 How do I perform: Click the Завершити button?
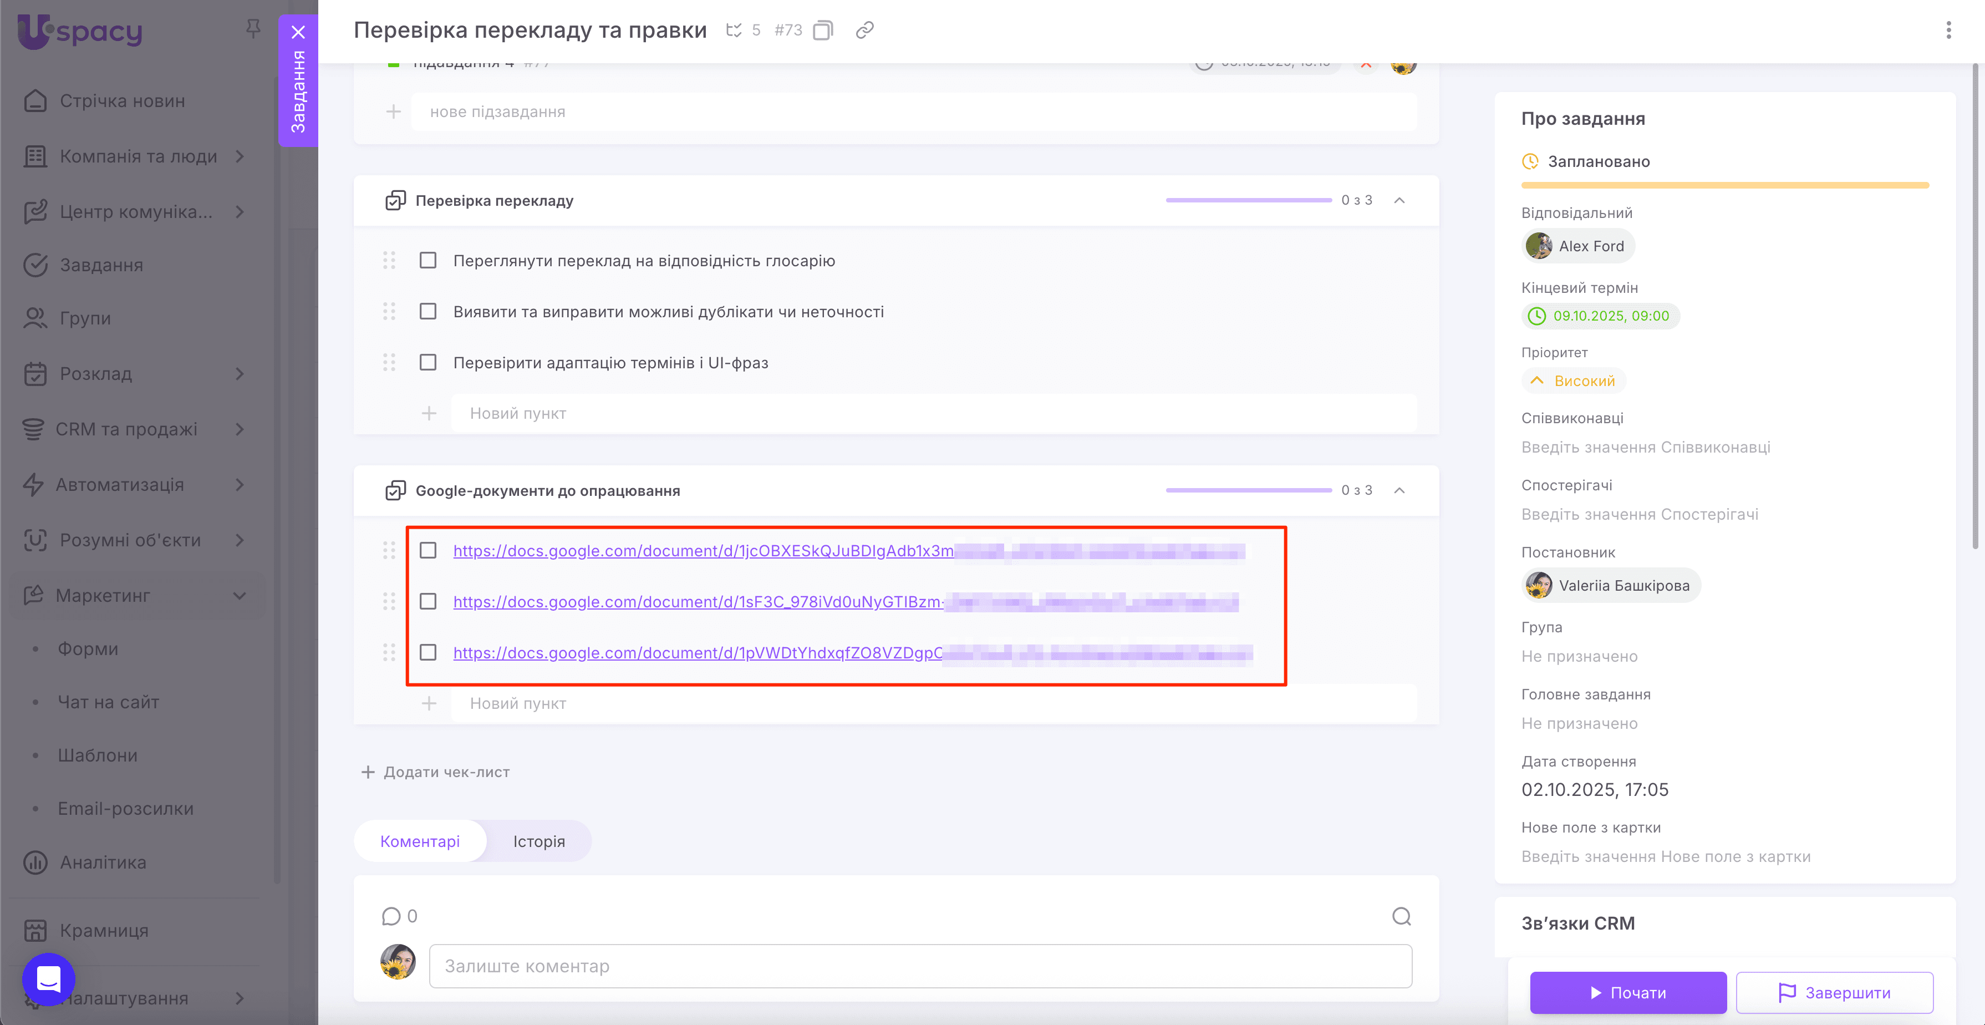(1835, 993)
